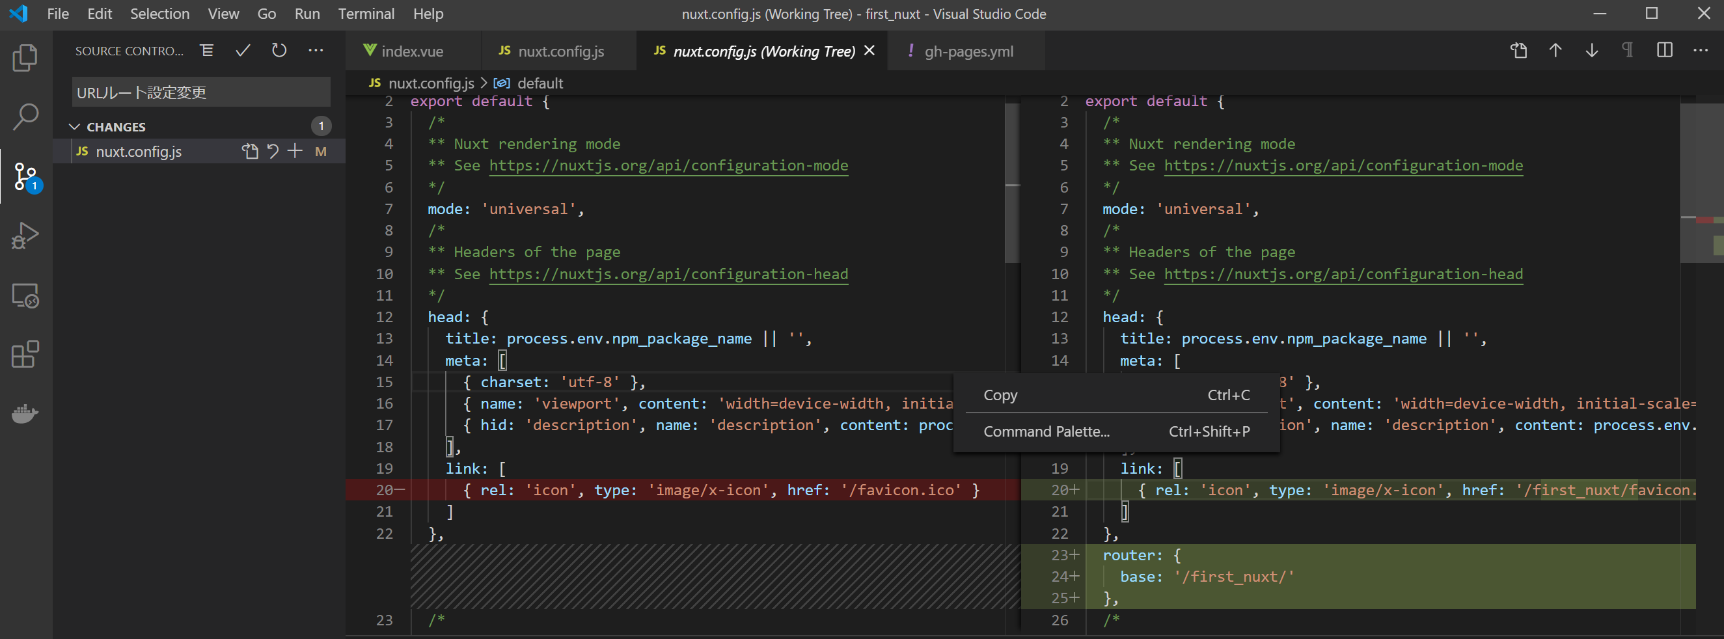Follow the configuration-head link in left pane

pos(668,274)
